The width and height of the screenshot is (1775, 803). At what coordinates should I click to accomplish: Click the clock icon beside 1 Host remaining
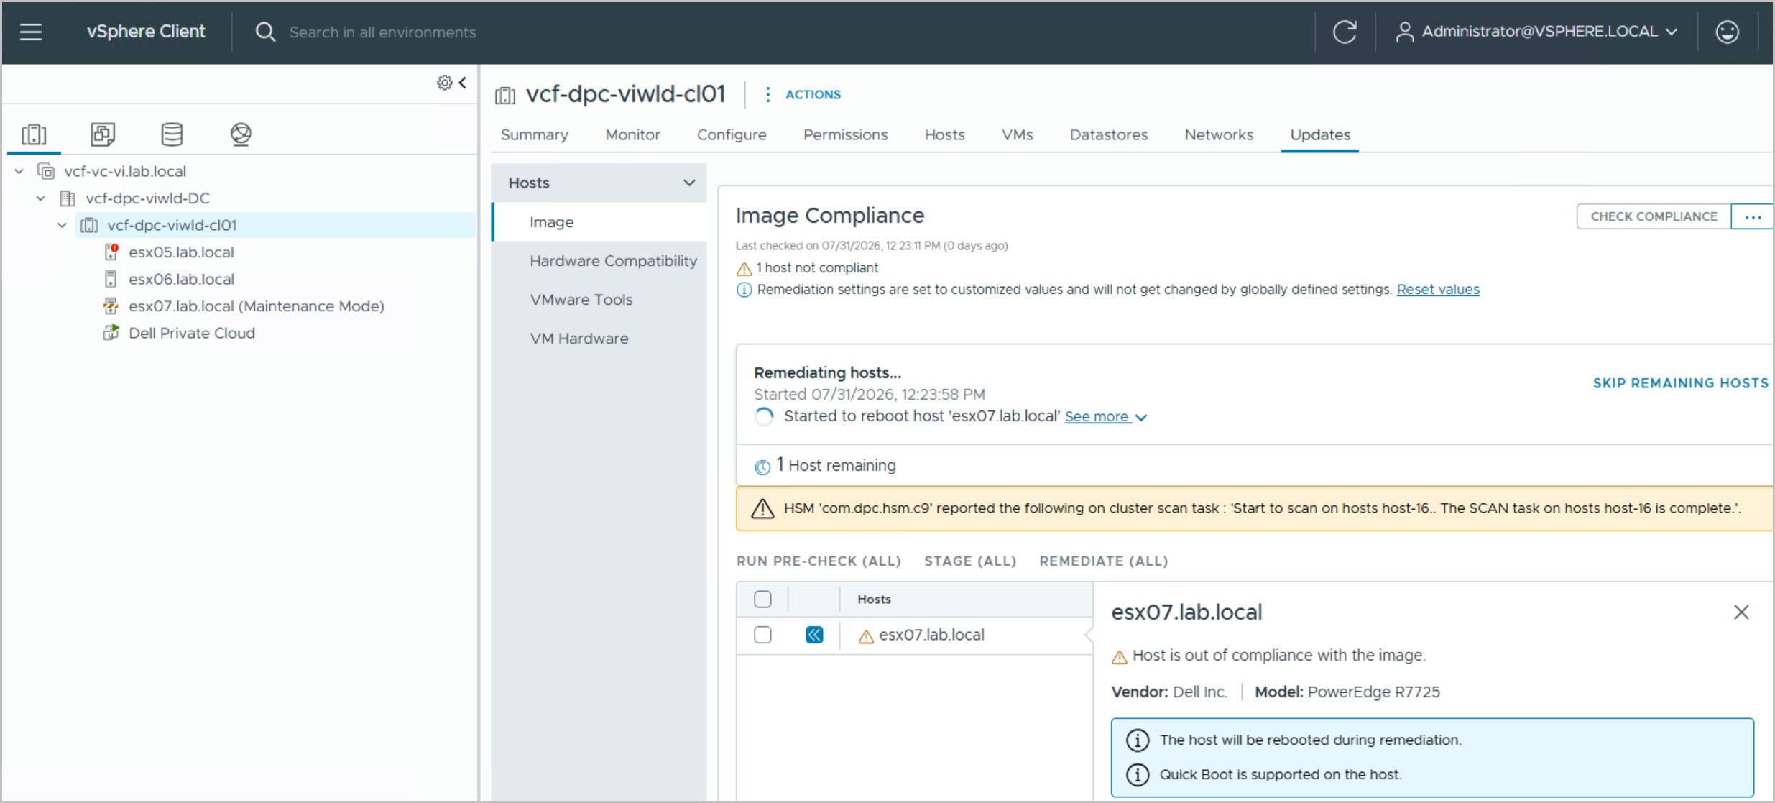click(x=762, y=467)
